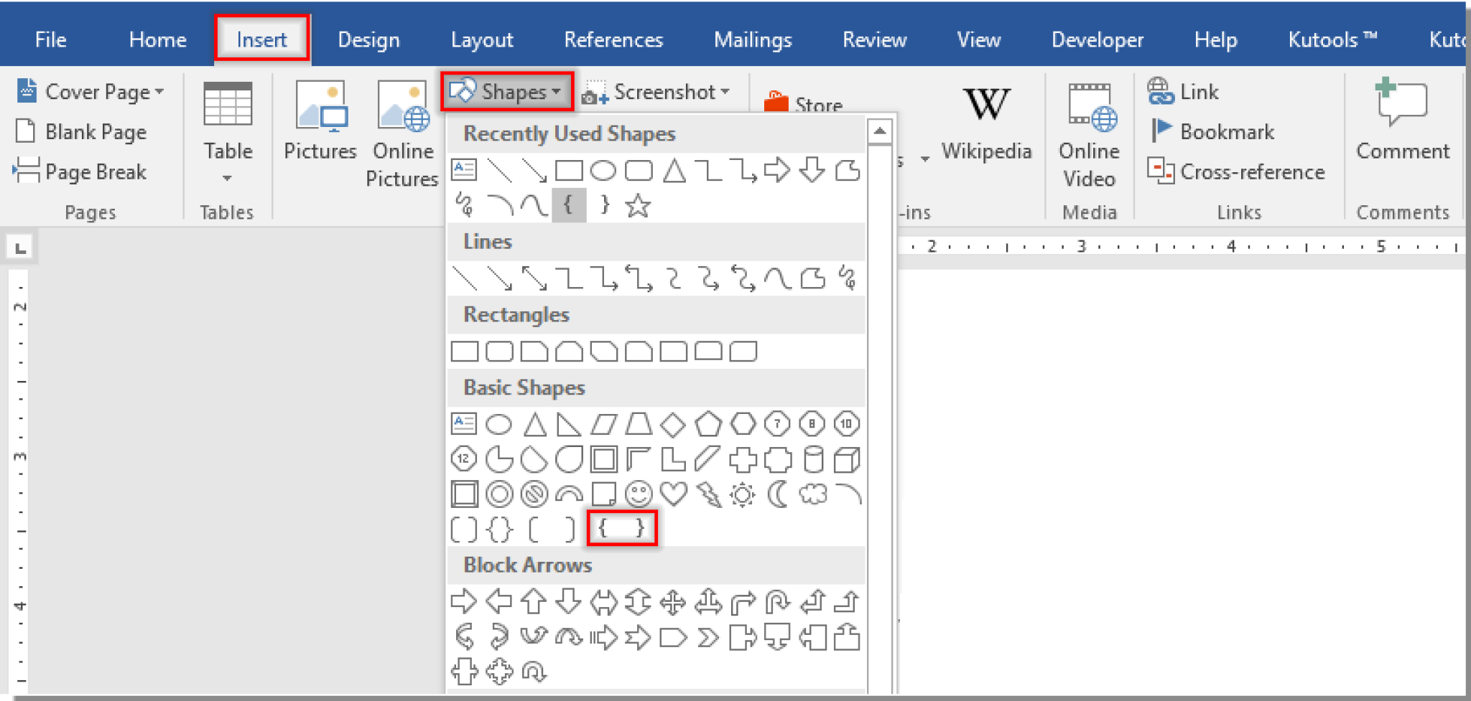Insert a Blank Page

tap(83, 131)
